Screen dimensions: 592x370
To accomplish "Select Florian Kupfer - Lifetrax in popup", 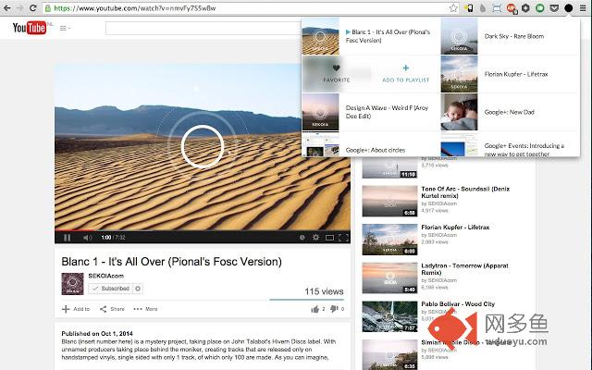I will tap(516, 74).
